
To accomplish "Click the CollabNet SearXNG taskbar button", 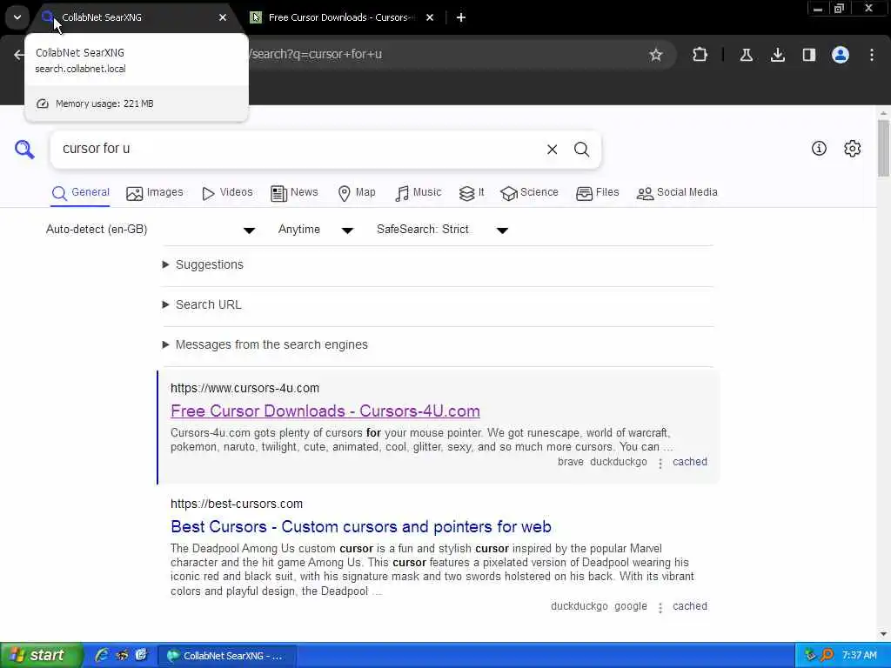I will click(x=227, y=656).
